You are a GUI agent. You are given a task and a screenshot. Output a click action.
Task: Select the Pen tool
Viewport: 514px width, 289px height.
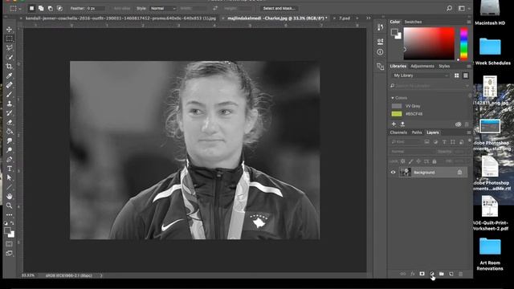(9, 159)
